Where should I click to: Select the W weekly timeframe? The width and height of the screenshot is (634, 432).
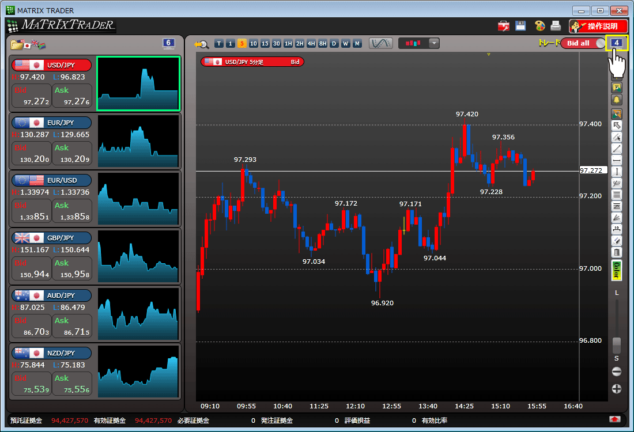(346, 44)
